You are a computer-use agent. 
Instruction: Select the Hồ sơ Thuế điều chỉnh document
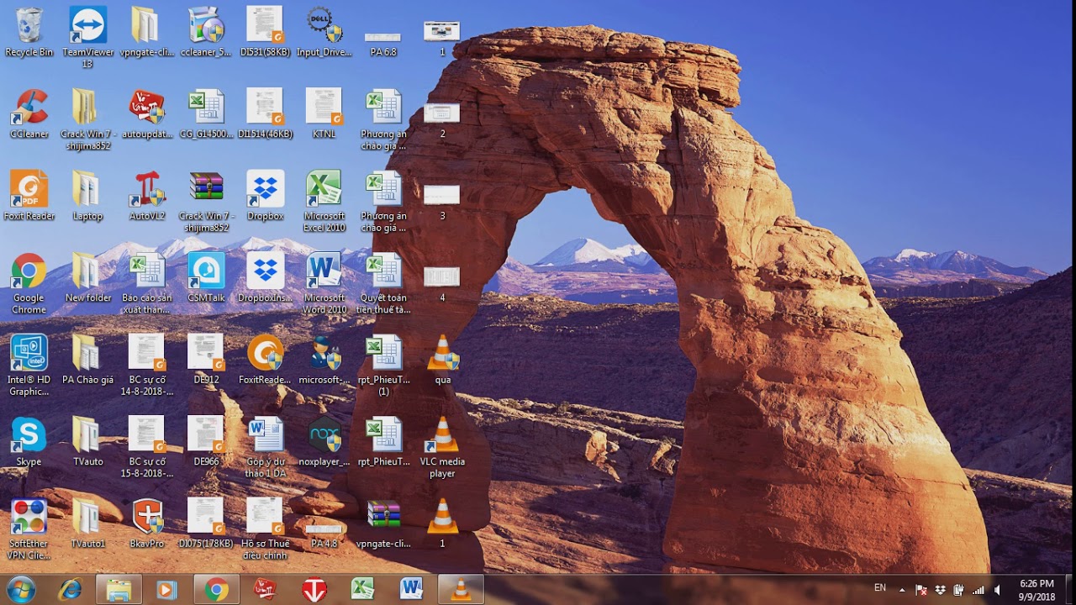point(265,529)
